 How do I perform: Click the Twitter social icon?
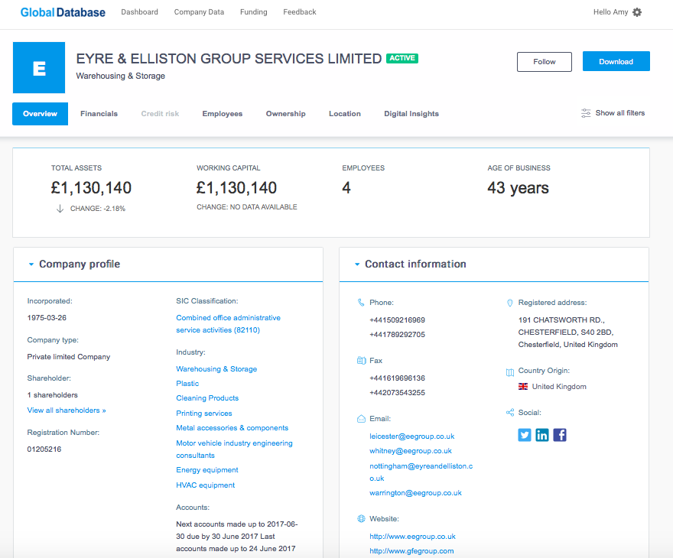click(x=524, y=435)
